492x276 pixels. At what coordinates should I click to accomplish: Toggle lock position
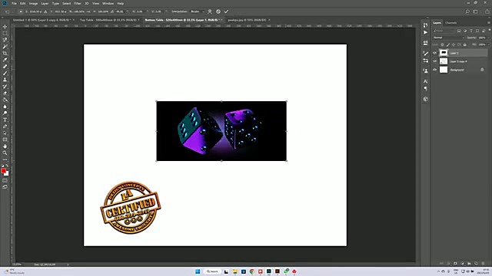pyautogui.click(x=454, y=44)
